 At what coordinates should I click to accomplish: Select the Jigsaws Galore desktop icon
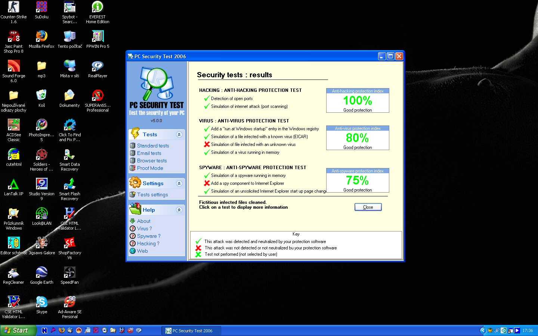41,246
